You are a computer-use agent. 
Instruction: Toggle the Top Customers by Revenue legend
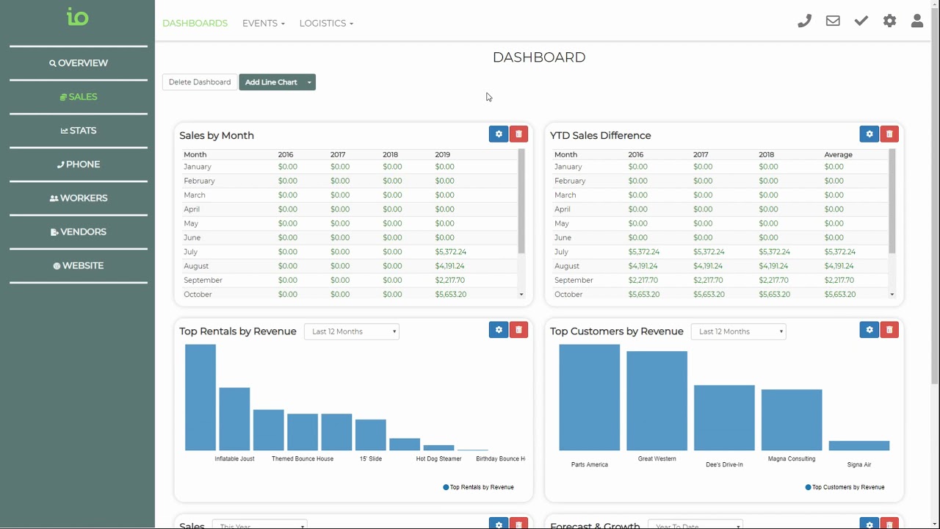[x=845, y=487]
